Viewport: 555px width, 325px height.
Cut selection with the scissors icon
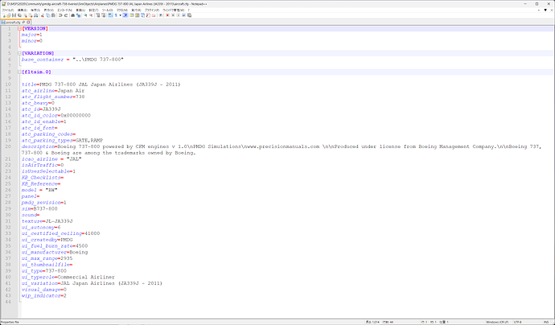click(x=43, y=15)
